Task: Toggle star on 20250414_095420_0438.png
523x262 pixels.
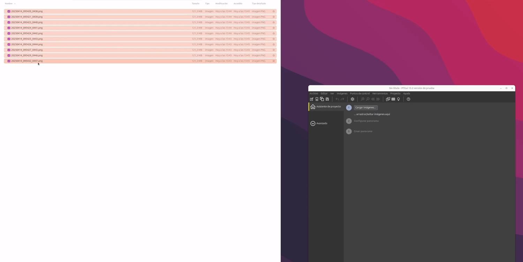Action: 274,11
